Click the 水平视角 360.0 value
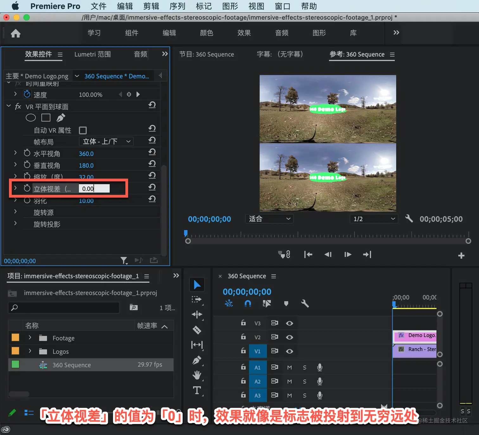The image size is (479, 435). [86, 154]
